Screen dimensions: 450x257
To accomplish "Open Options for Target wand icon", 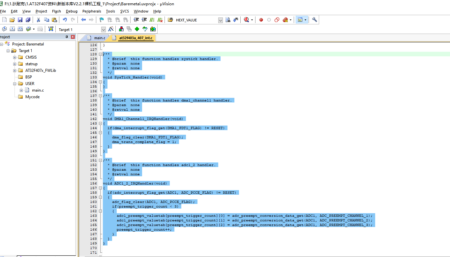I will pyautogui.click(x=111, y=29).
